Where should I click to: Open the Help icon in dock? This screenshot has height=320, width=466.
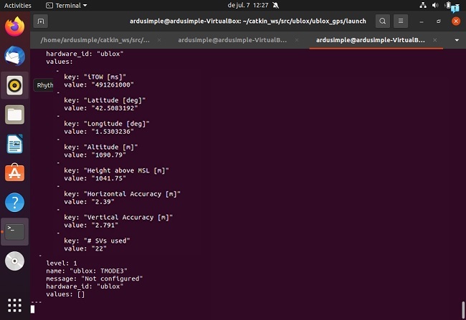(x=14, y=203)
